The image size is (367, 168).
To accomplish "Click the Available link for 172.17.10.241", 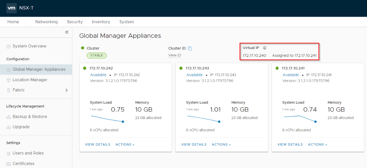I will [x=291, y=75].
